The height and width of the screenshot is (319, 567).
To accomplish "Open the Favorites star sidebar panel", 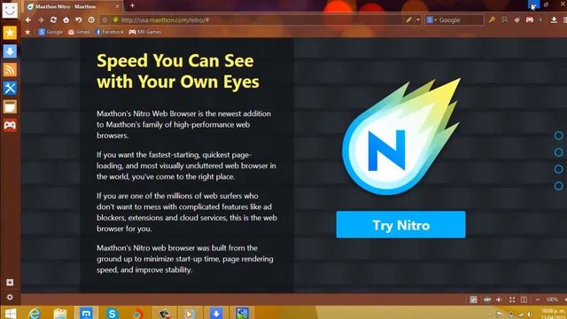I will pos(10,33).
